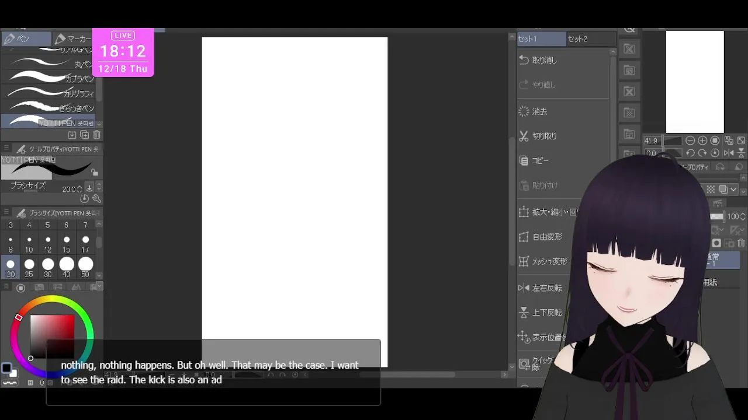Select the sub drawing color swatch
The width and height of the screenshot is (748, 420).
13,373
